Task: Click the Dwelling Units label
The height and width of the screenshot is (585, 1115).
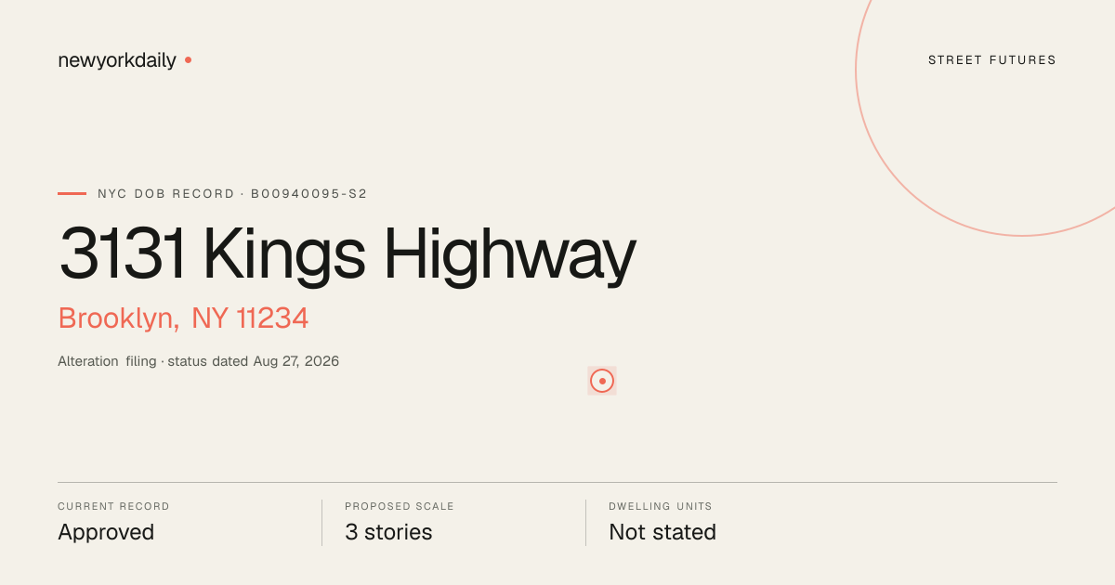Action: [x=661, y=507]
